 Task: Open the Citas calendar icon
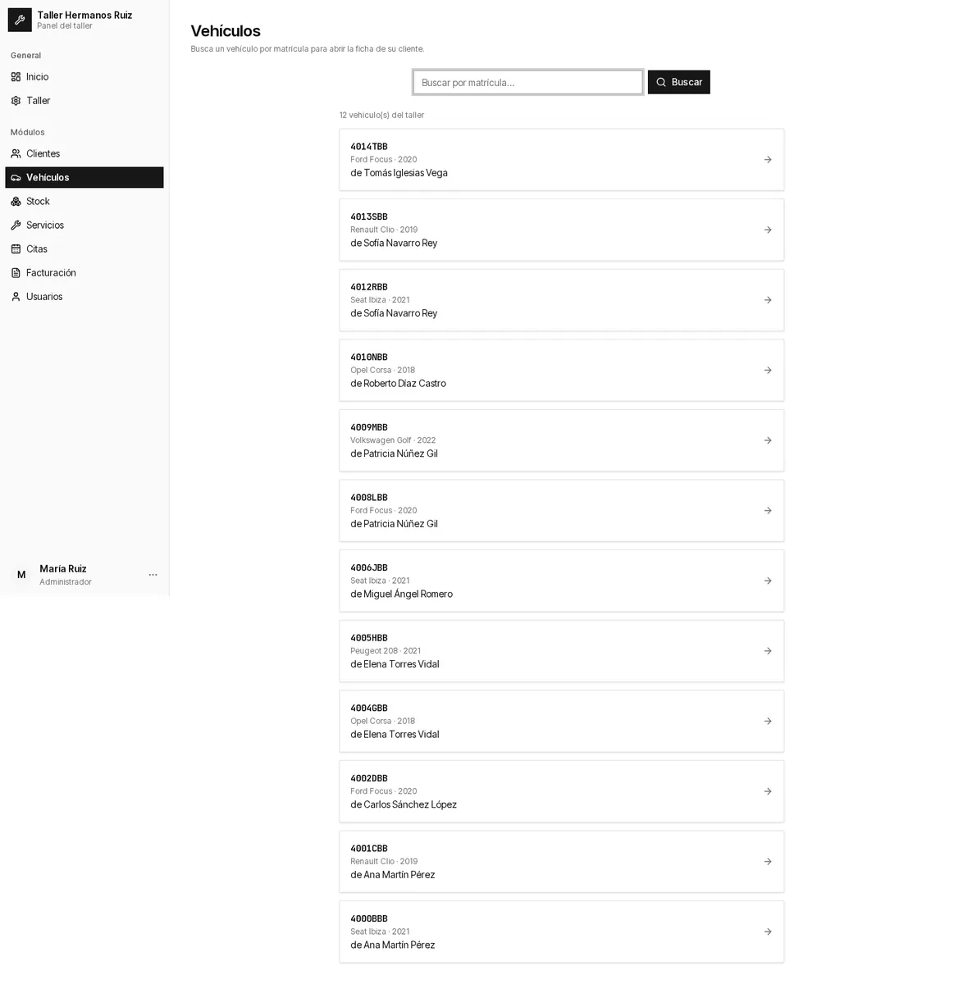(16, 249)
